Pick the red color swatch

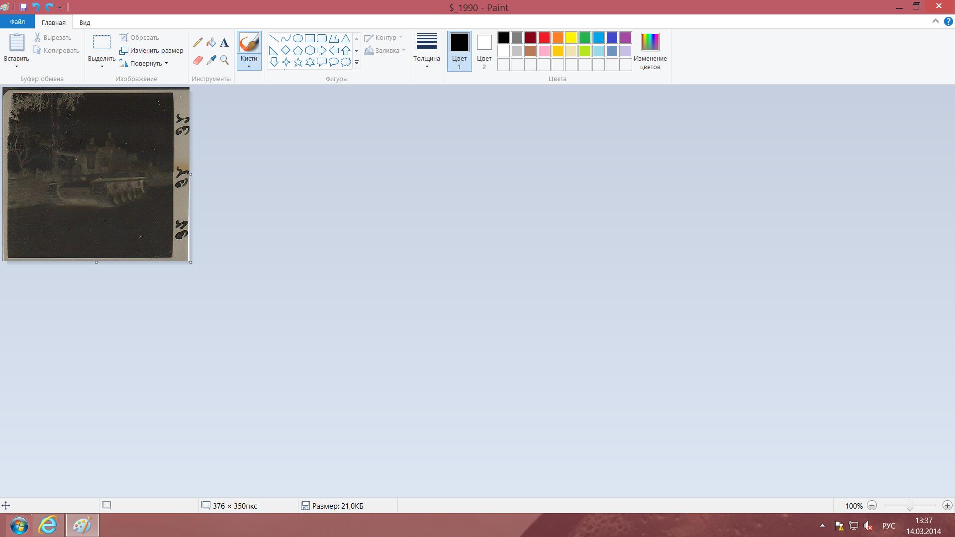544,38
